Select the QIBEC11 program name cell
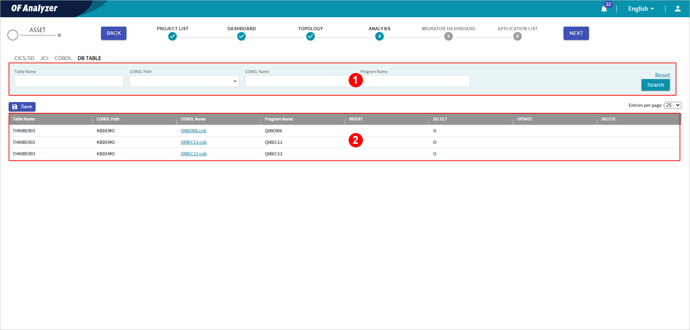690x330 pixels. point(273,142)
